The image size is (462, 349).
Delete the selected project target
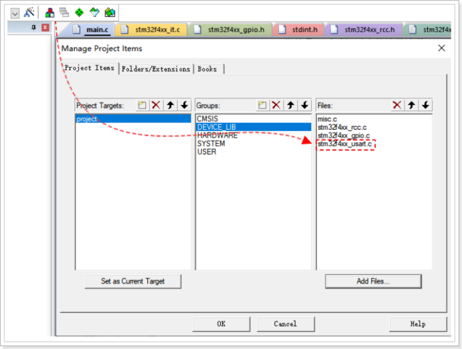(x=156, y=105)
